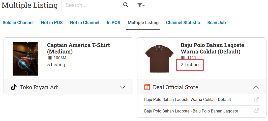The image size is (268, 121).
Task: Open Baju Polo Bahan Laqoste Warna Coklat - Default link
Action: [x=188, y=99]
